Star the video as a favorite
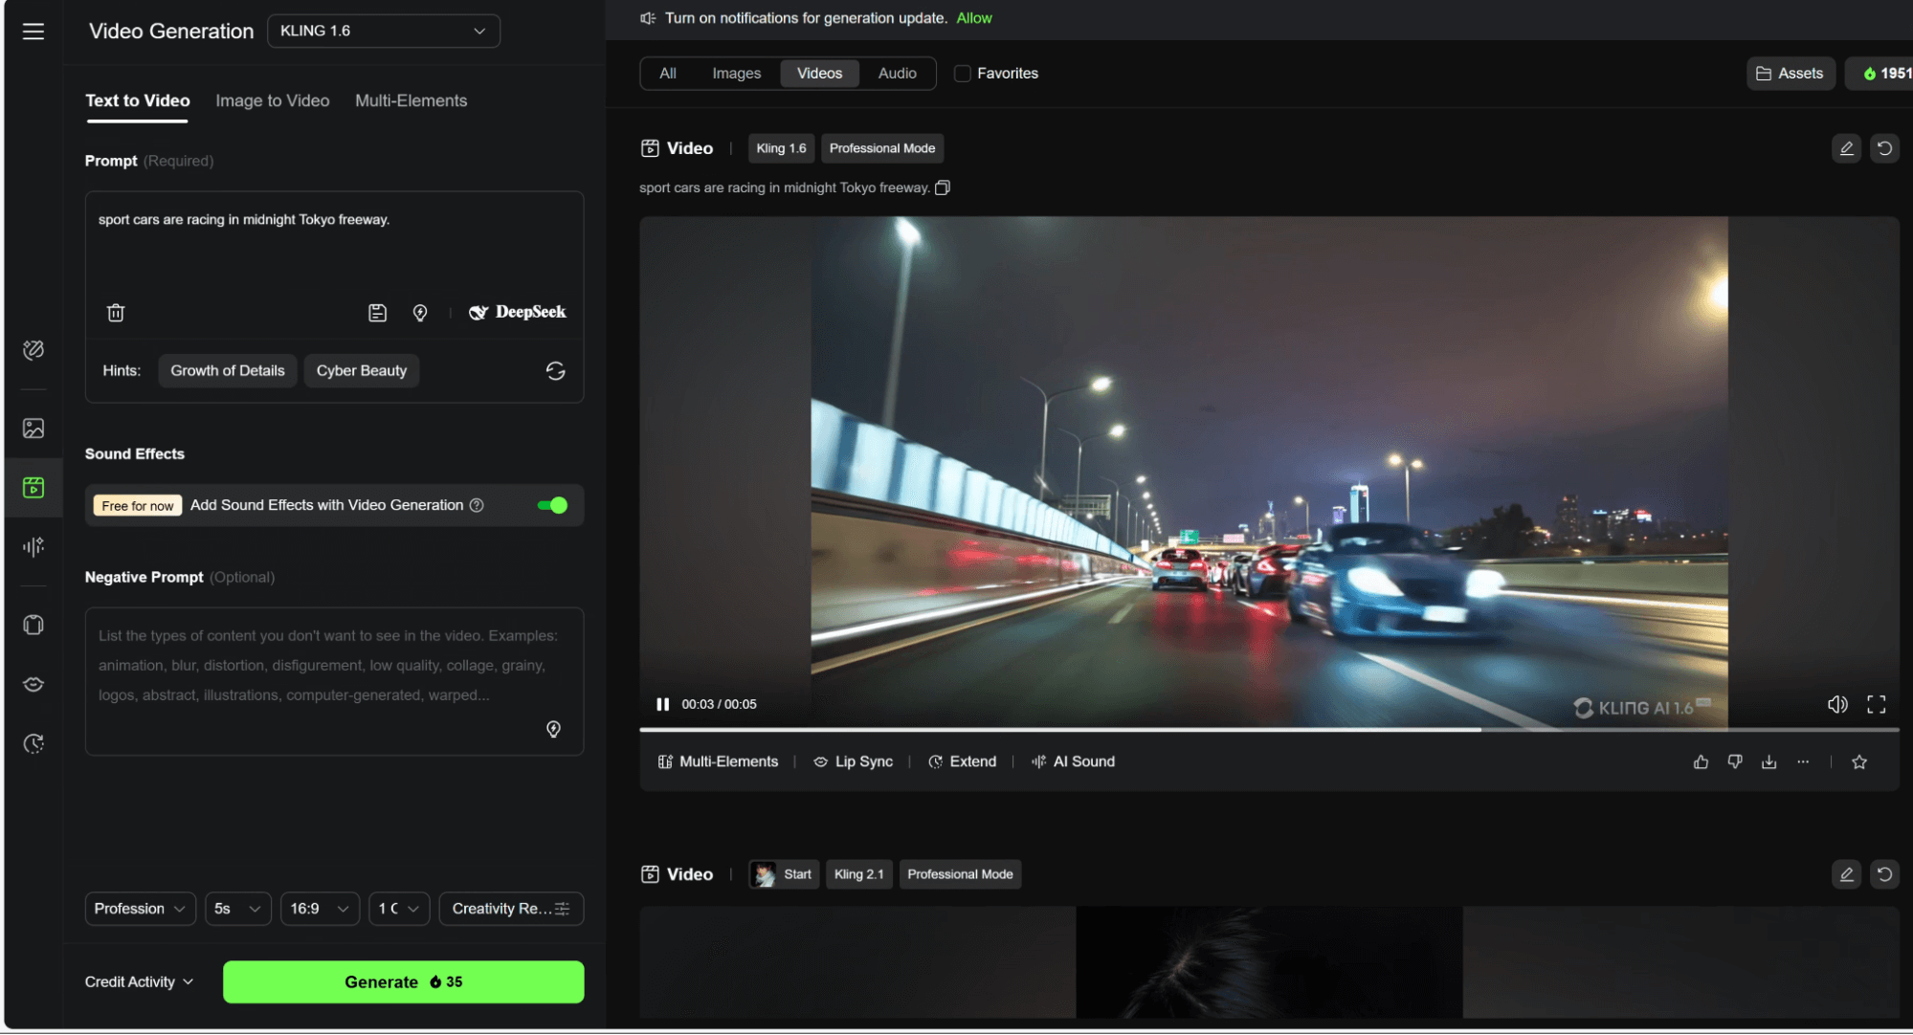Screen dimensions: 1913x1035 (1858, 761)
